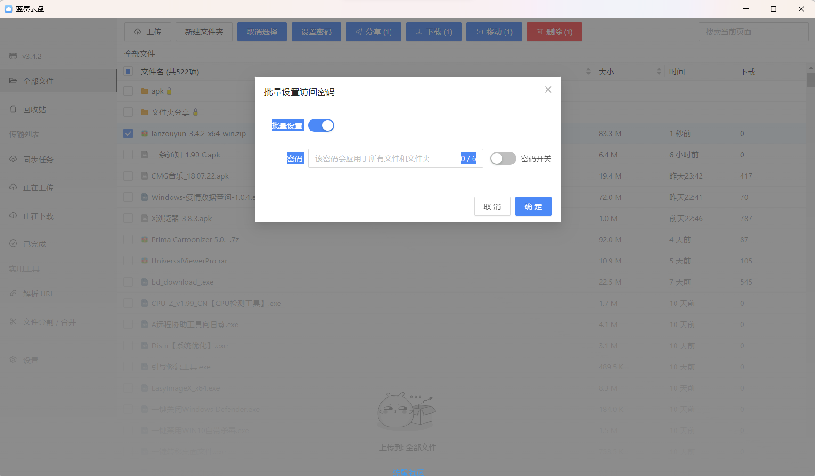Share selected file via 分享 (1)
The width and height of the screenshot is (815, 476).
[x=374, y=32]
